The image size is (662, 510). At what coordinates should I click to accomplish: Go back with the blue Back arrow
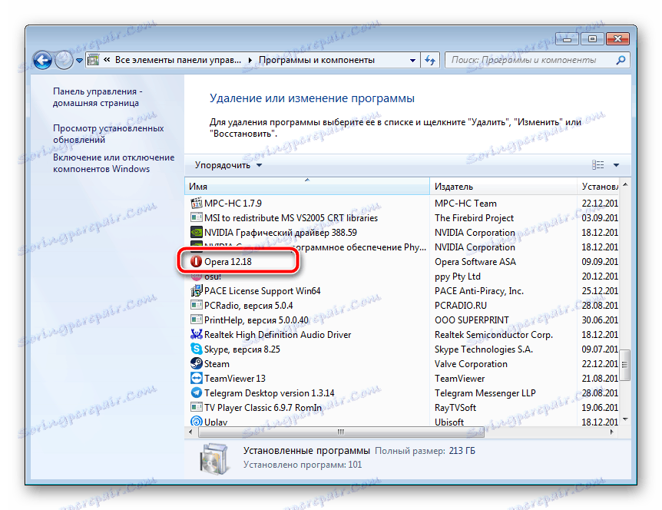[x=43, y=61]
